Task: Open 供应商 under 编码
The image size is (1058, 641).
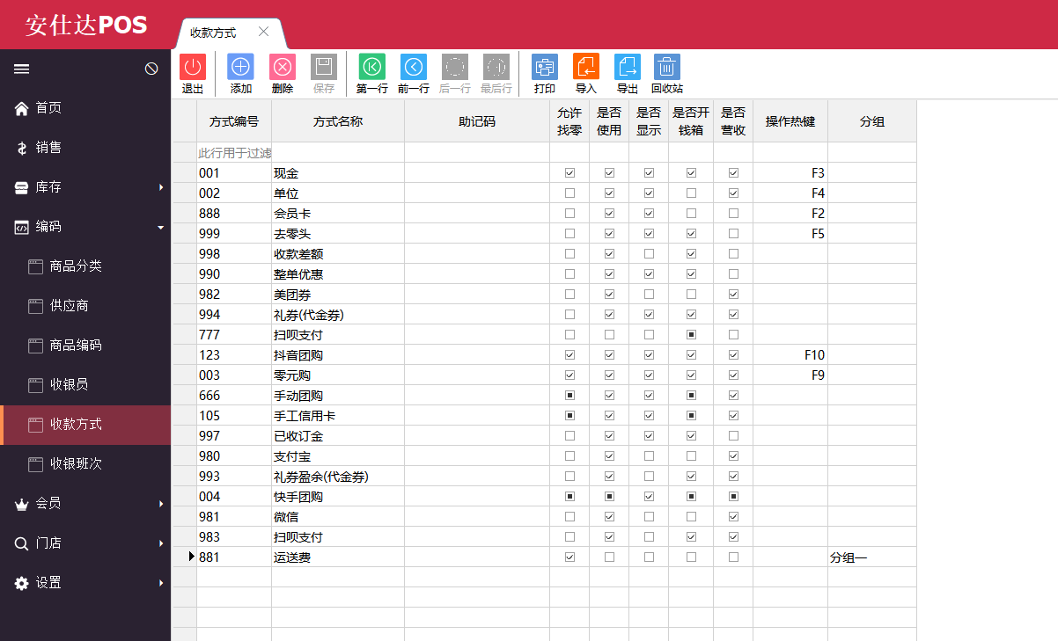Action: pos(85,306)
